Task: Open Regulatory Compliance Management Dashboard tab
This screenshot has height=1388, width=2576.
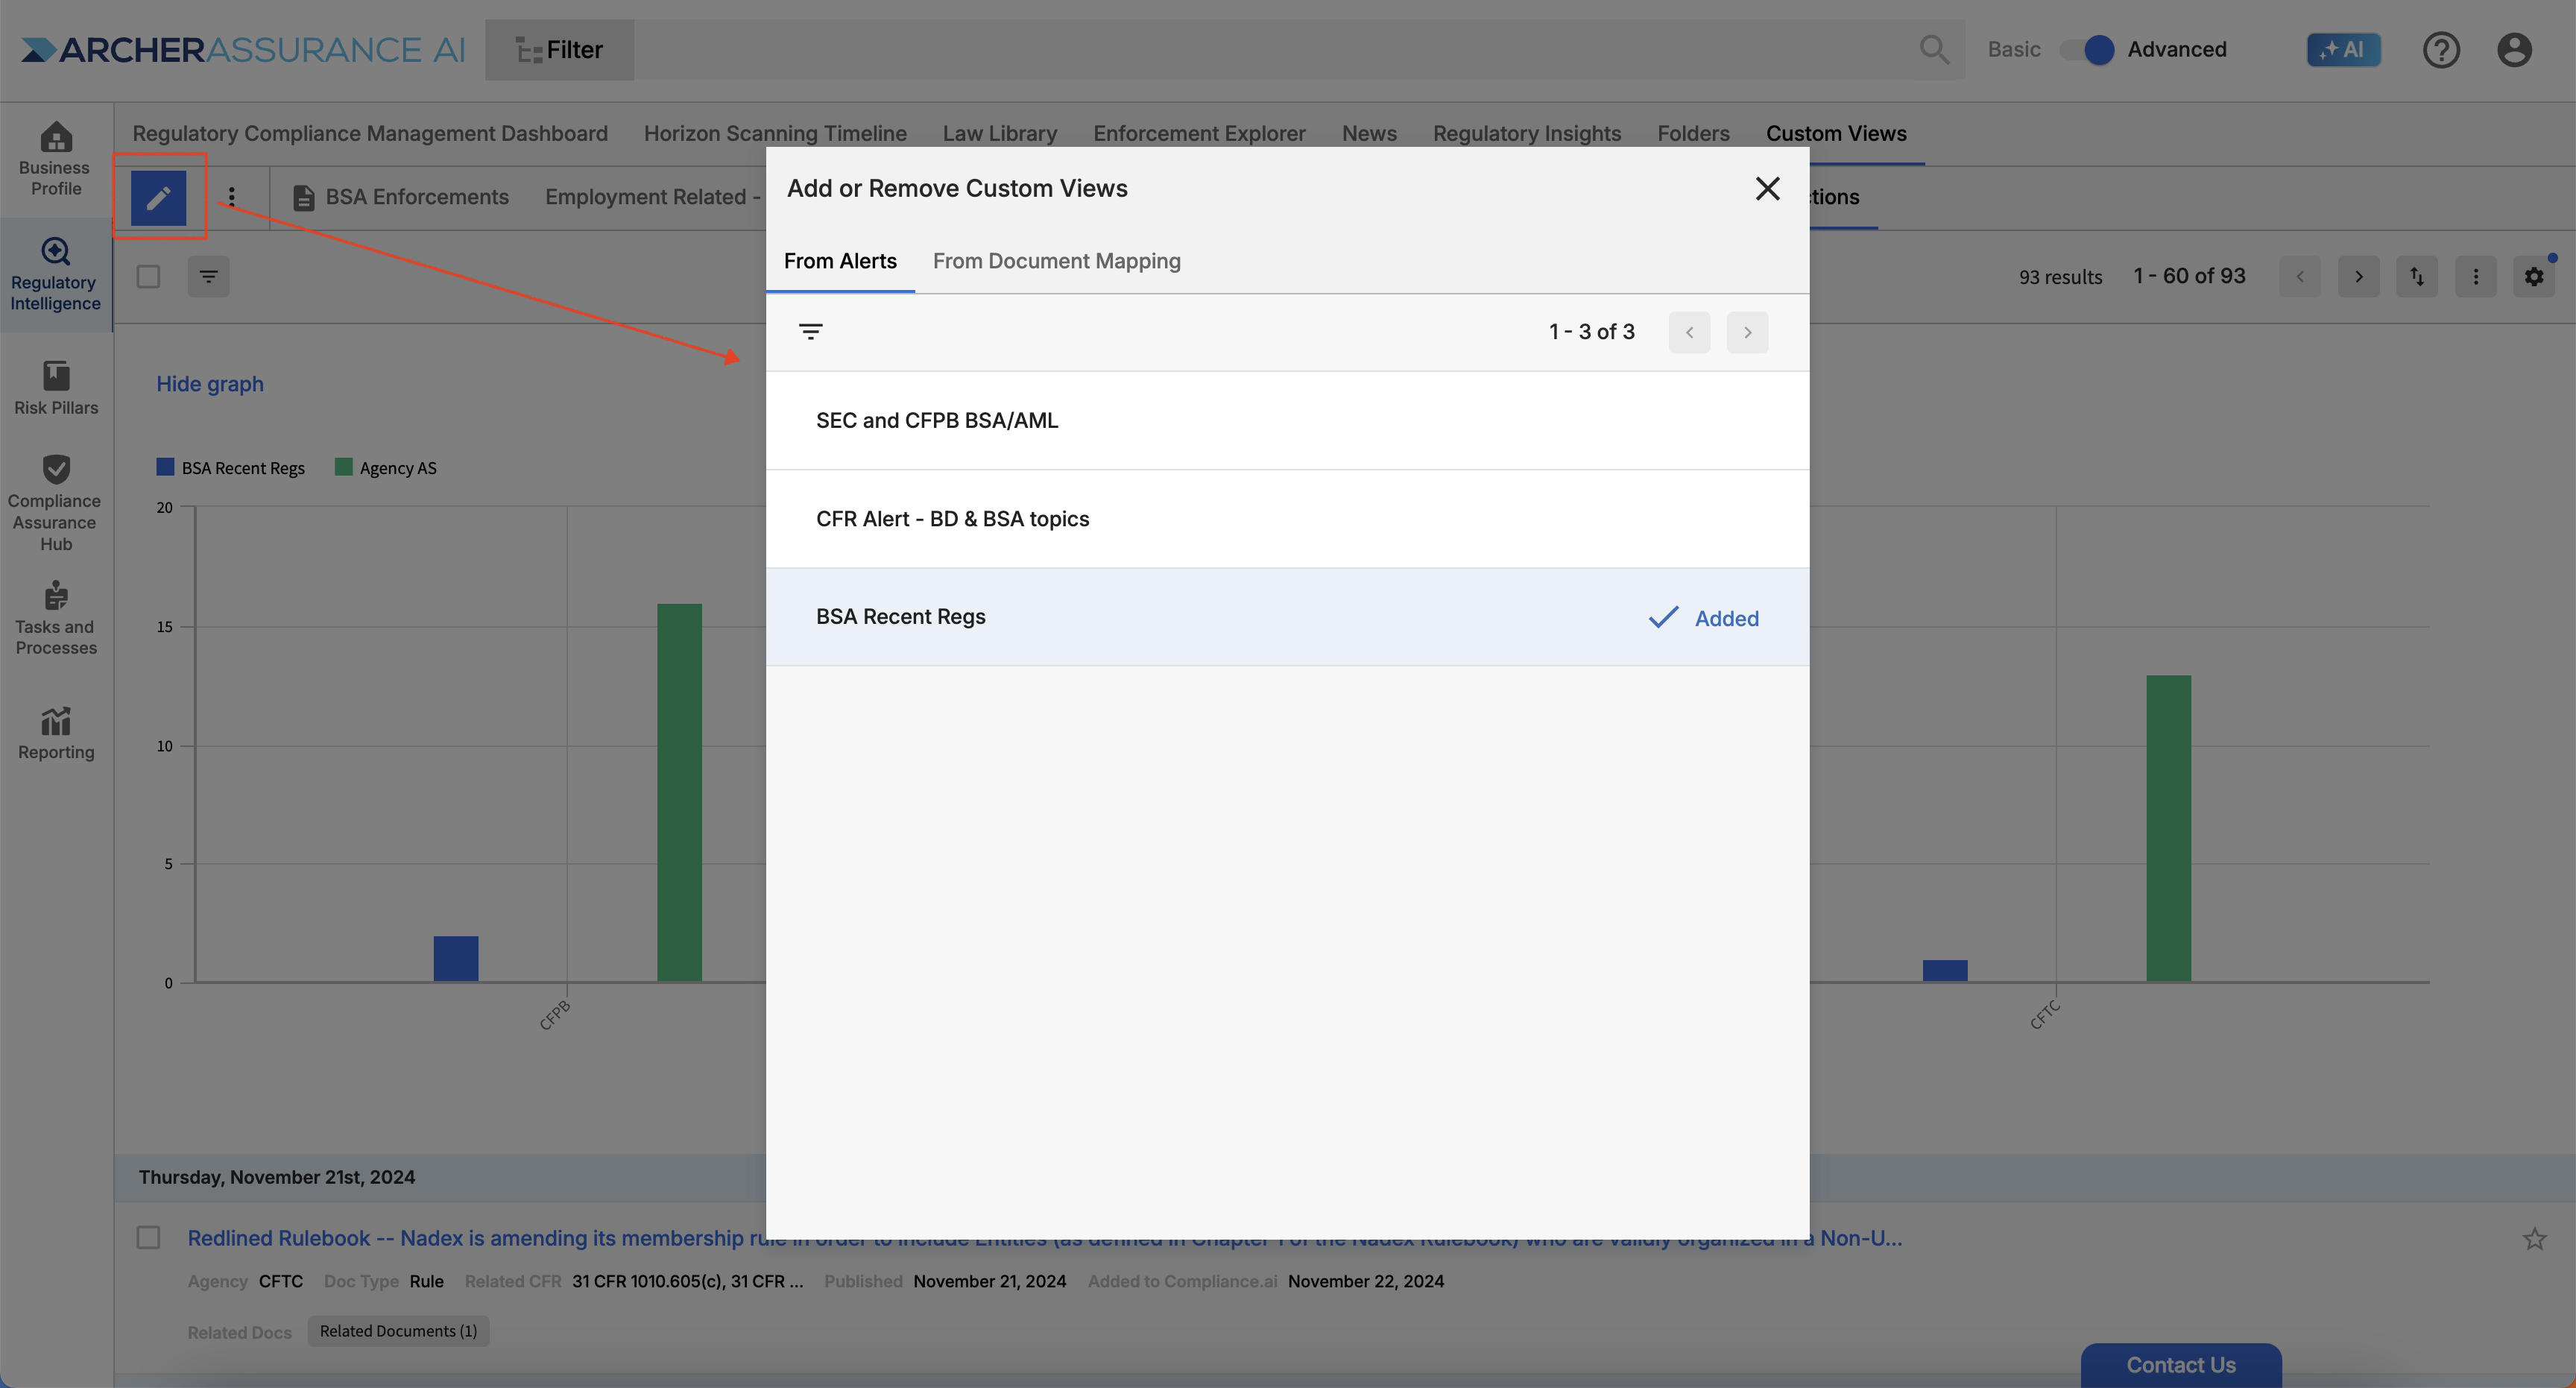Action: pyautogui.click(x=370, y=133)
